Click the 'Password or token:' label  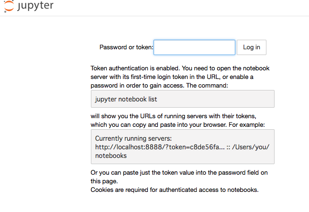[126, 47]
